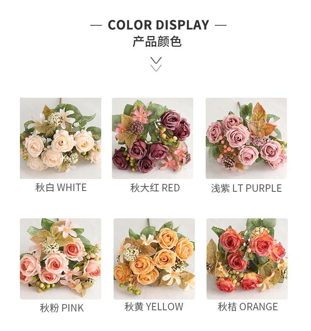
Task: Click the double down chevron arrow
Action: point(156,64)
